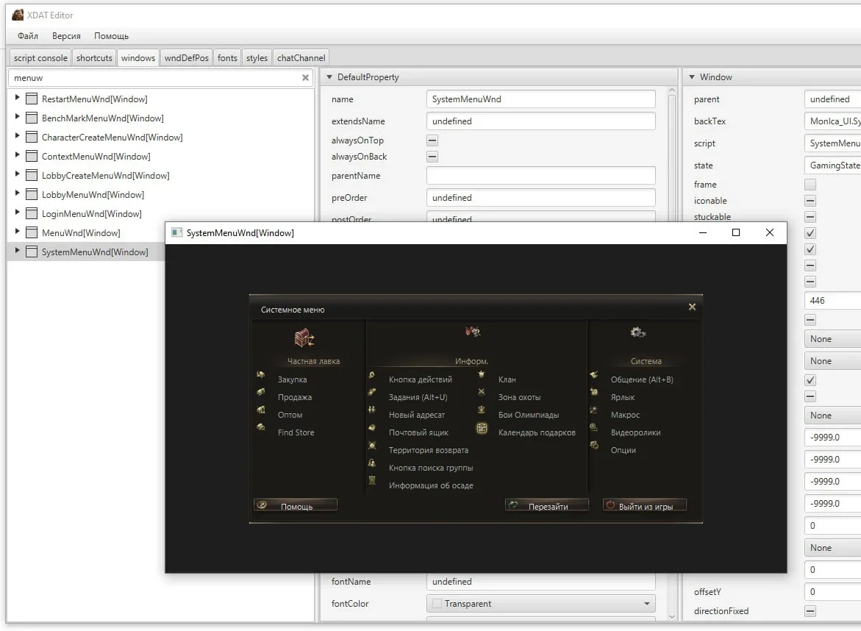Click the icon beside Клан
The width and height of the screenshot is (861, 631).
coord(482,374)
